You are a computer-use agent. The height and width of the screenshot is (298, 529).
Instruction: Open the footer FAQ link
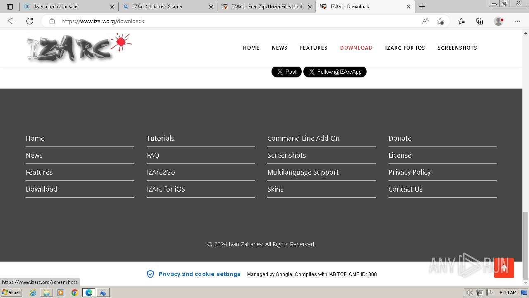tap(153, 155)
